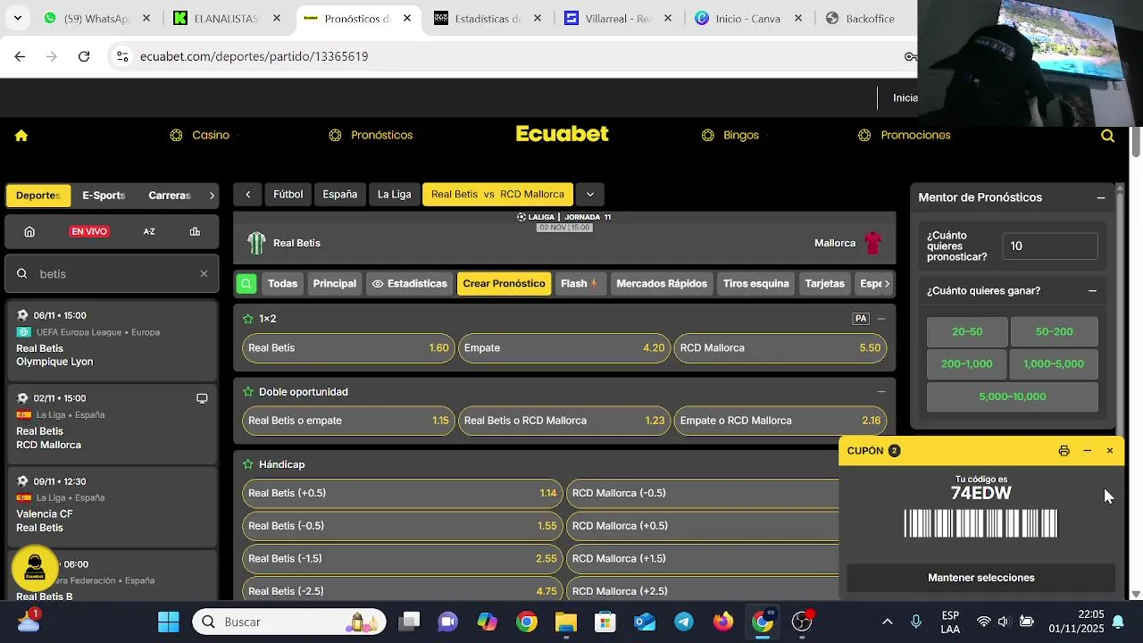This screenshot has width=1143, height=643.
Task: Switch to the Estadísticas market tab
Action: 409,283
